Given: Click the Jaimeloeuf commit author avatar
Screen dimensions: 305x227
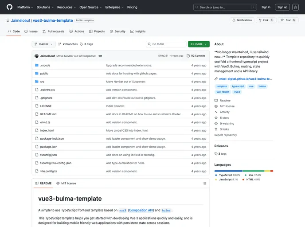Looking at the screenshot, I should pos(36,56).
